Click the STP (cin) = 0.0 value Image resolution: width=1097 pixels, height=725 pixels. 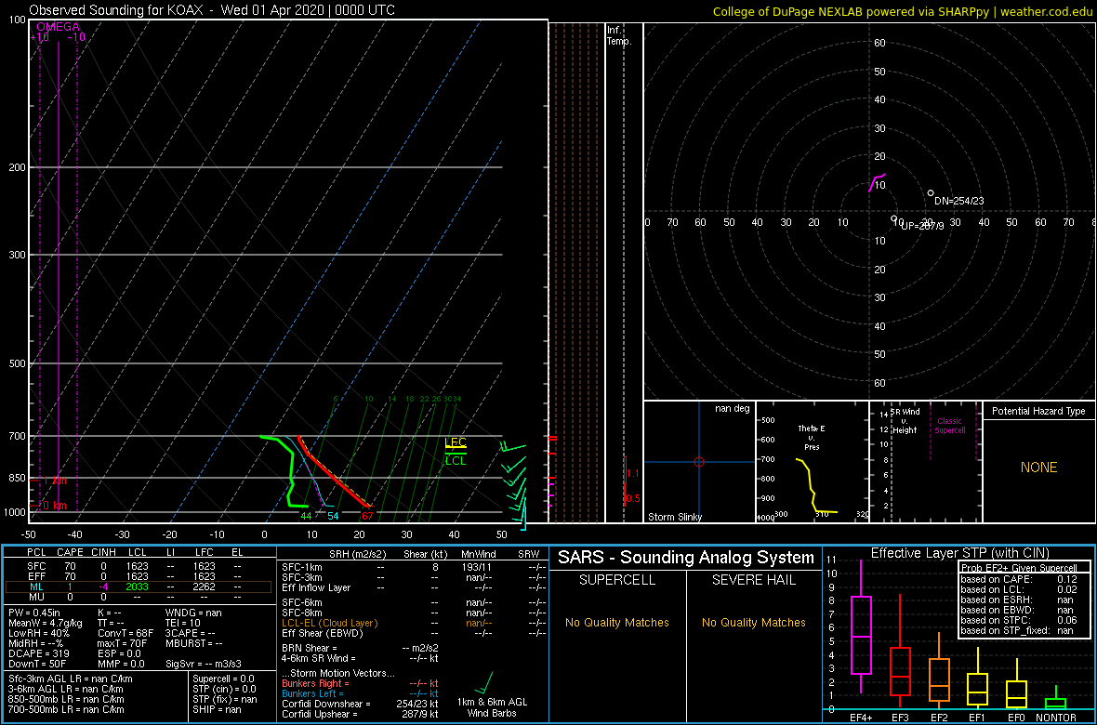(224, 689)
